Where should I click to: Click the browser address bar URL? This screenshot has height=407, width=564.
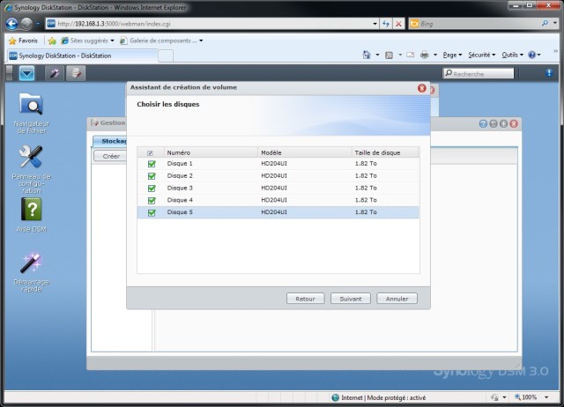click(214, 24)
